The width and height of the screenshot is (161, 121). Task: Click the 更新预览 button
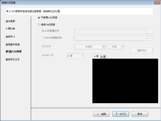142,51
